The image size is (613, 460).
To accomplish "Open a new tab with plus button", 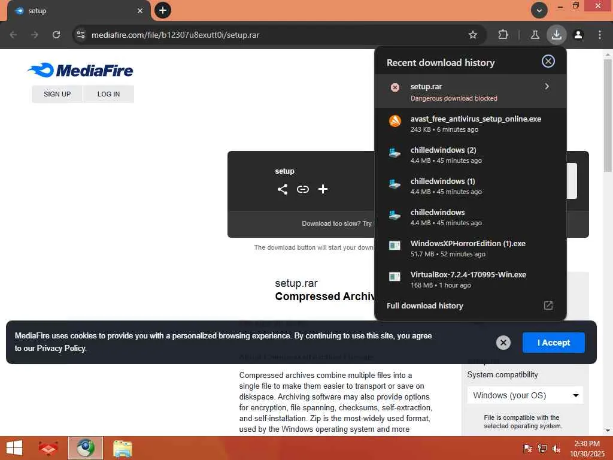I will [163, 10].
